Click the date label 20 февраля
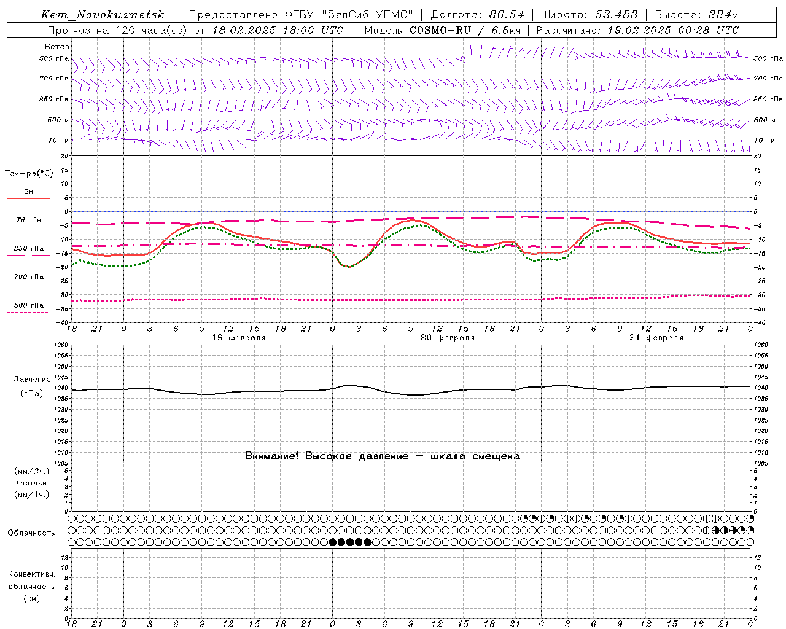786x629 pixels. [x=448, y=338]
